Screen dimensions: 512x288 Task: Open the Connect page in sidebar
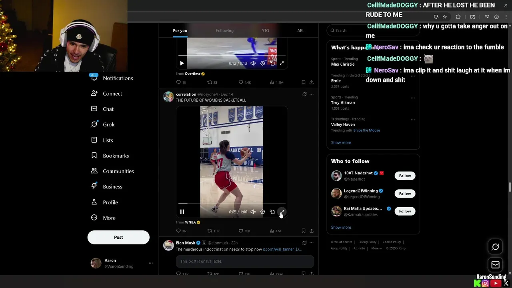[107, 94]
